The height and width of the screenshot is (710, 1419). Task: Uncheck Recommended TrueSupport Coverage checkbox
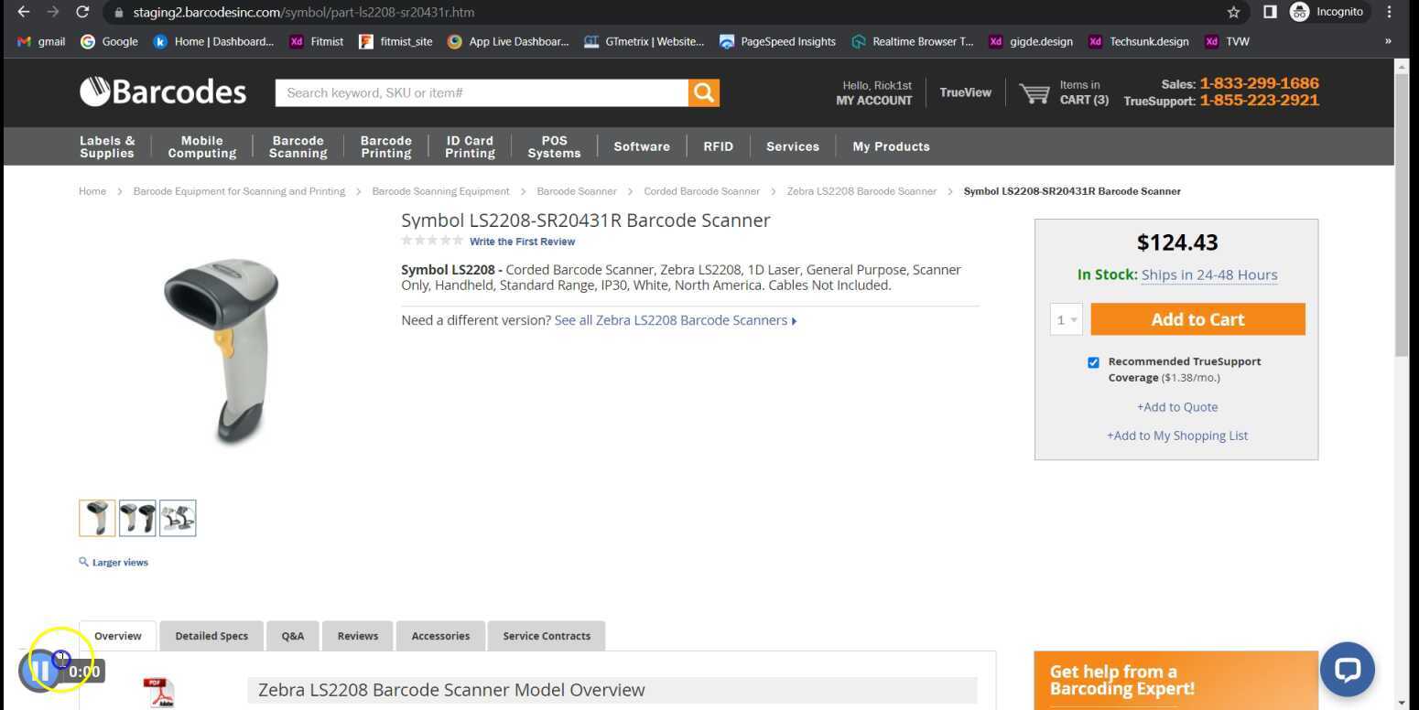[x=1093, y=362]
